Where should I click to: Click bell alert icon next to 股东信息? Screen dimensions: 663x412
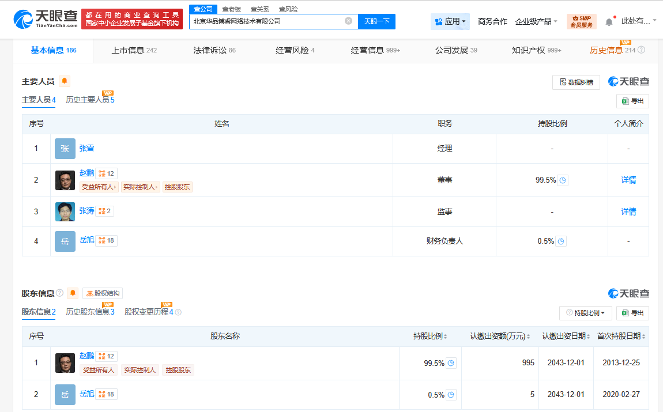click(73, 293)
